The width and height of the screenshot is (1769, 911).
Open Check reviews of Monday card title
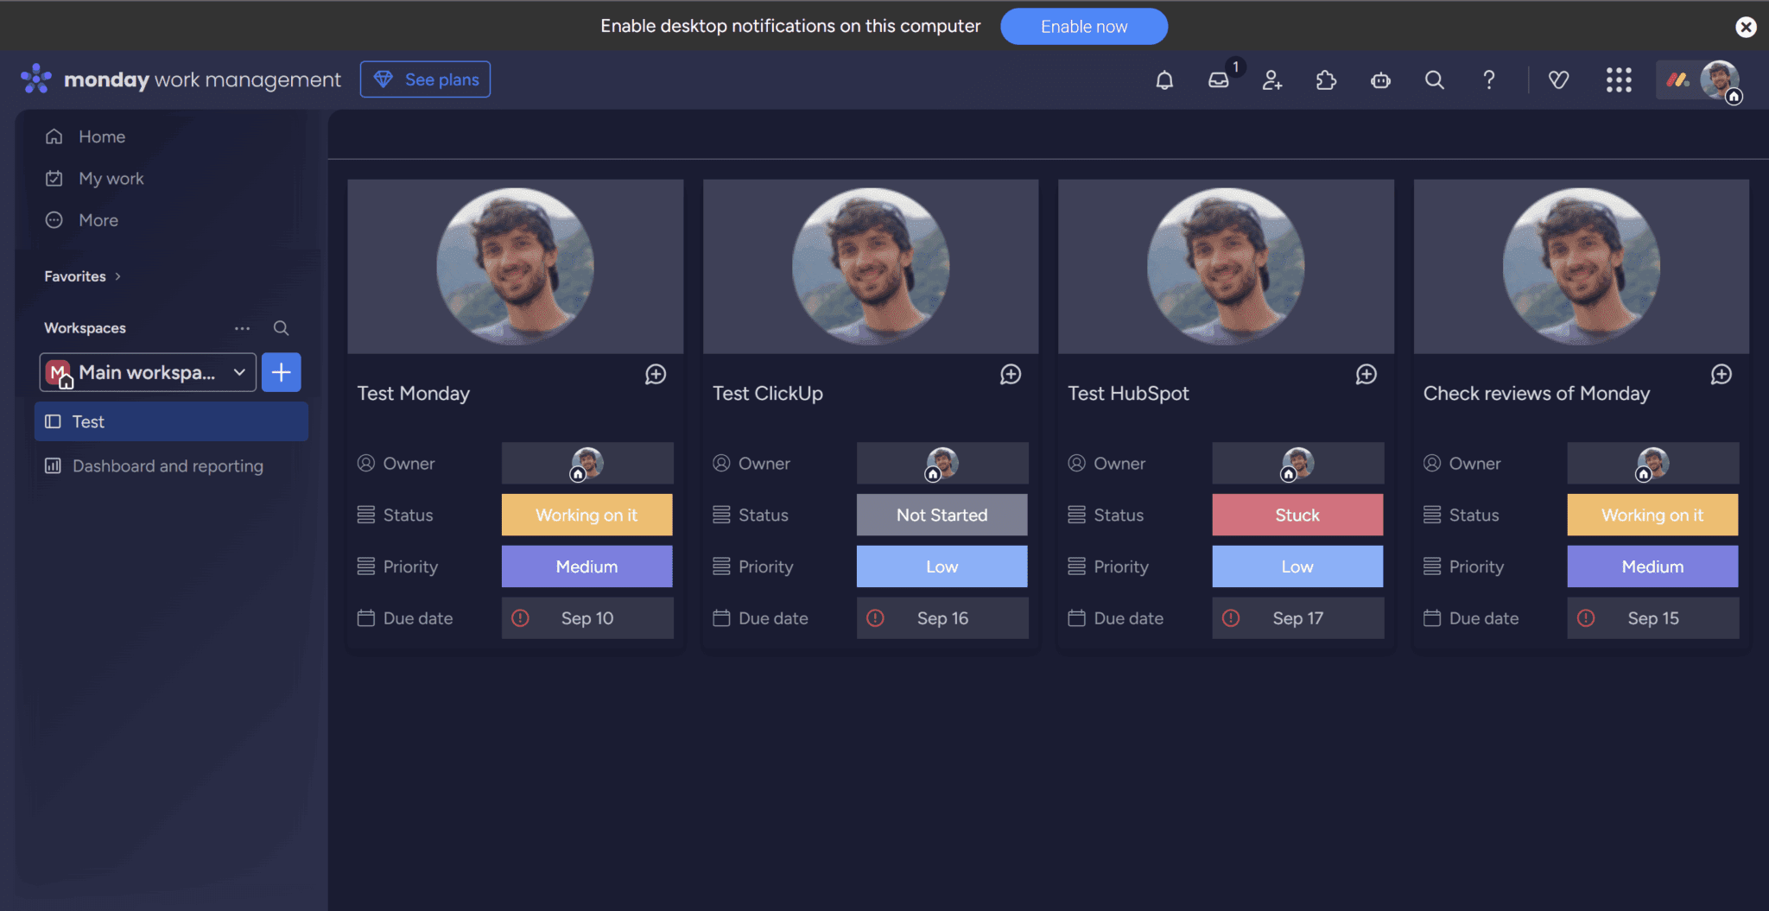1537,394
